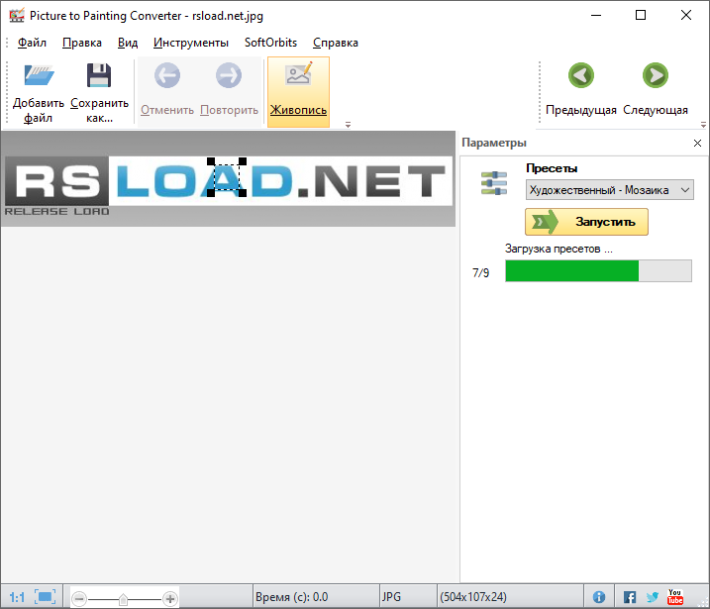Viewport: 710px width, 609px height.
Task: Click the fit-to-window zoom icon
Action: [x=46, y=597]
